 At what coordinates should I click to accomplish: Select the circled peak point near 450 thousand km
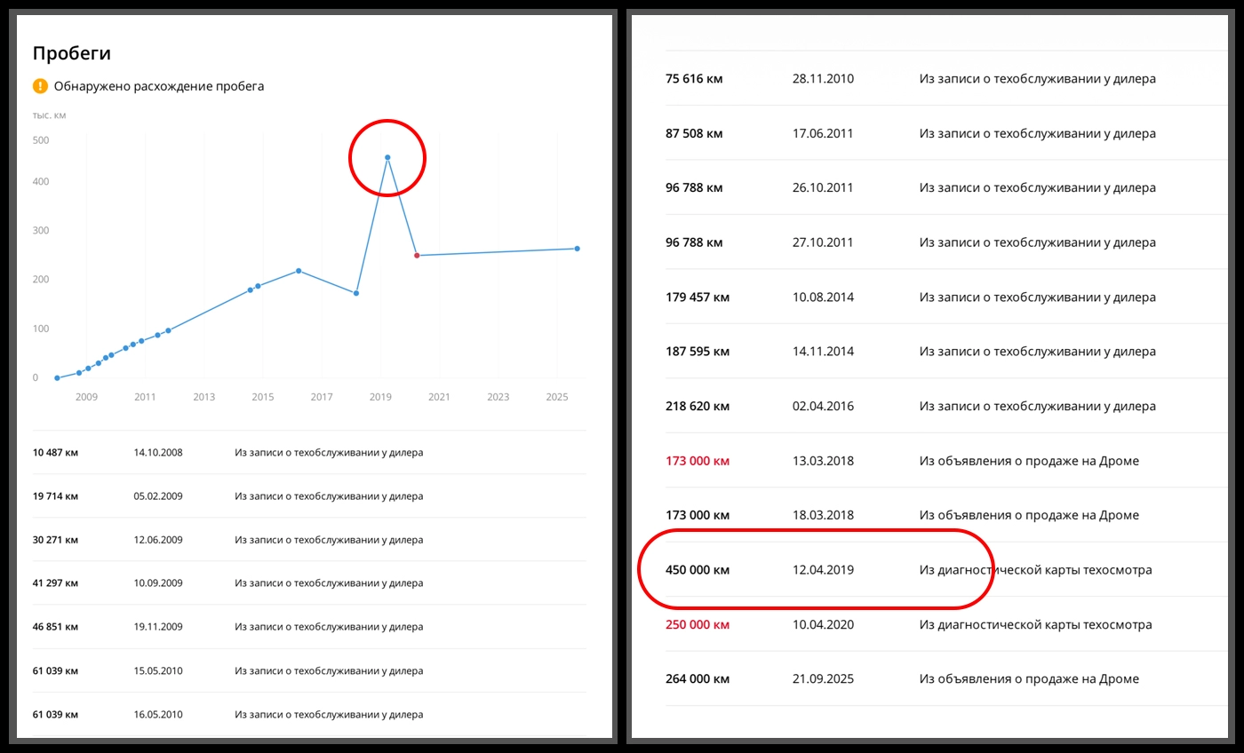coord(387,158)
